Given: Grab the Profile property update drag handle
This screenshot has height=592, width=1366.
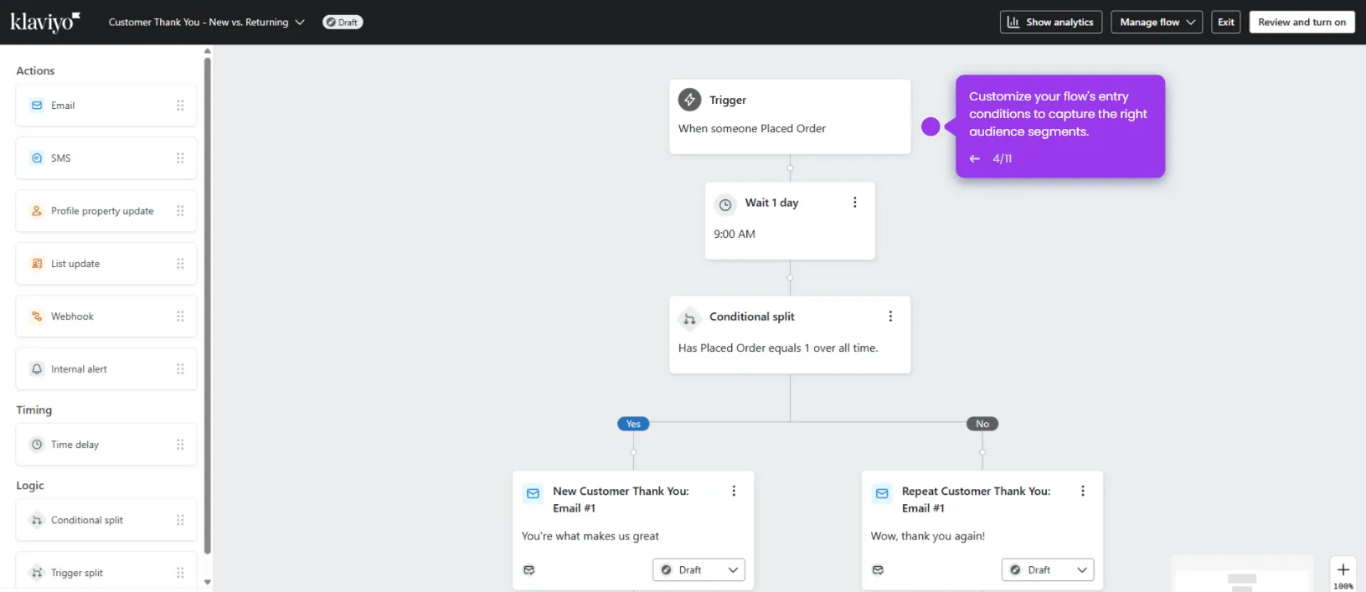Looking at the screenshot, I should (x=180, y=211).
